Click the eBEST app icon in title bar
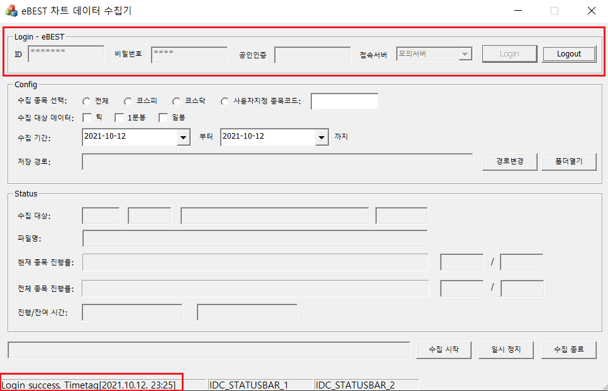Screen dimensions: 608x391 pos(12,11)
